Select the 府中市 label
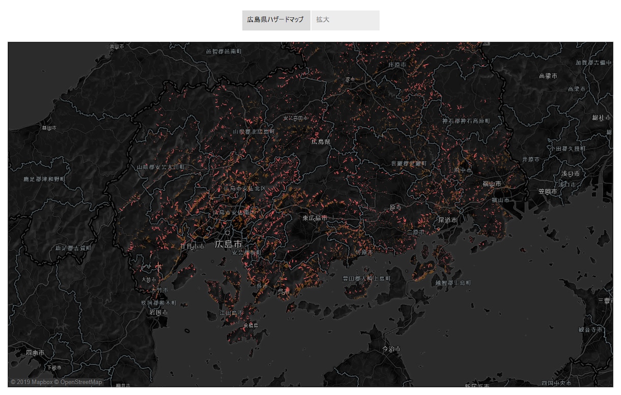 pos(463,171)
